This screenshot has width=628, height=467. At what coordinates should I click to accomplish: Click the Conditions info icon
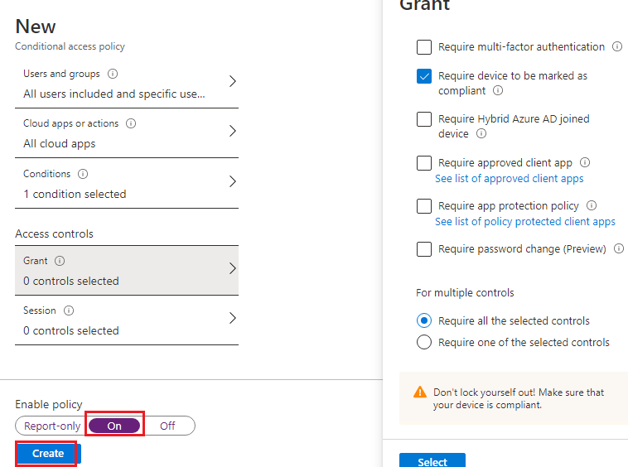click(83, 174)
